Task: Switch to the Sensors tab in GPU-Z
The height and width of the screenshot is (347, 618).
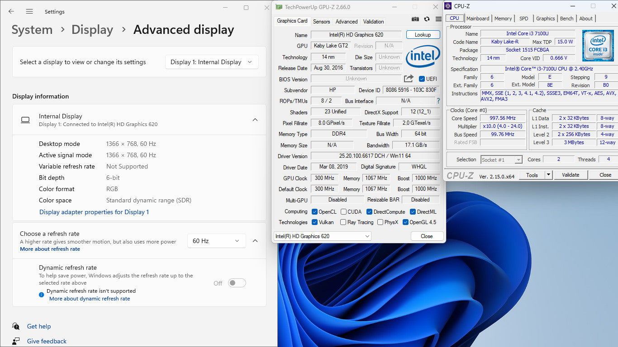Action: [x=321, y=21]
